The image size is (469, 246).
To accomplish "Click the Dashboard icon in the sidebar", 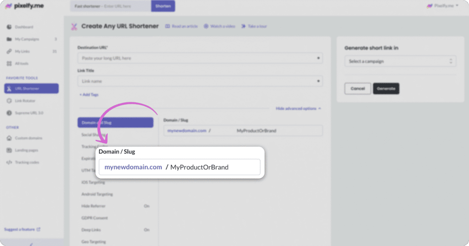I will (x=9, y=27).
